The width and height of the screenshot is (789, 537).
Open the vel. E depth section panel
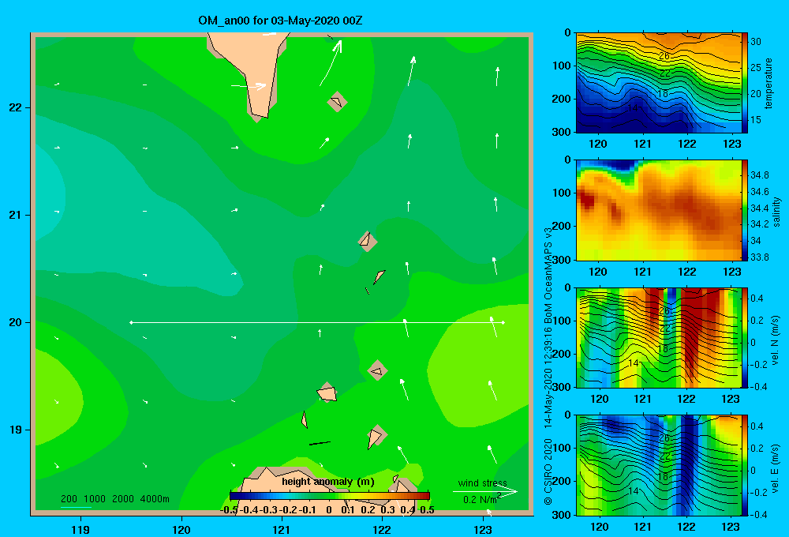pyautogui.click(x=659, y=465)
